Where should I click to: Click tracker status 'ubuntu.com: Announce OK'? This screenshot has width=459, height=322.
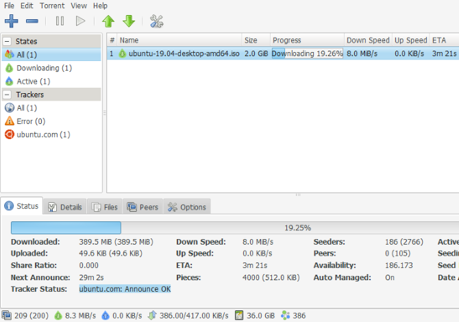(x=125, y=289)
